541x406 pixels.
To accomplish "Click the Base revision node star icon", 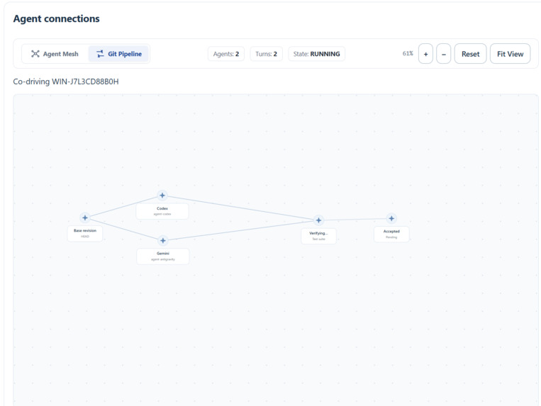I will pyautogui.click(x=85, y=218).
